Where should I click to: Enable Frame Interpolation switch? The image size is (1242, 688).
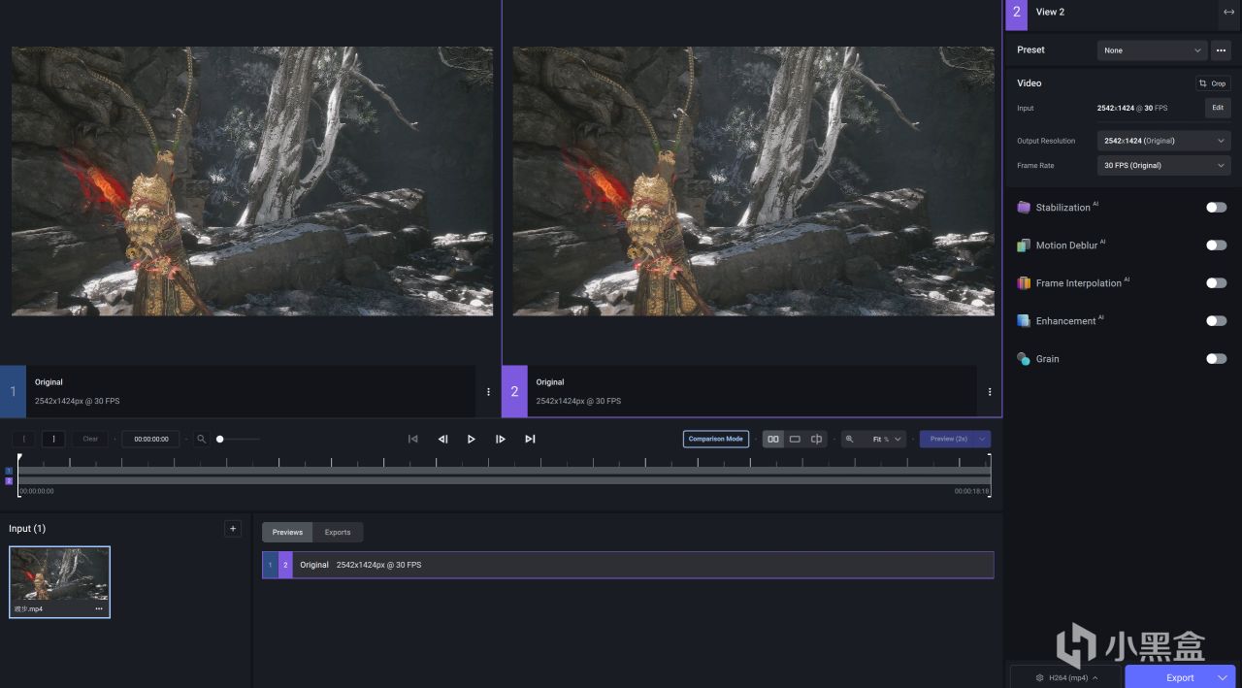click(x=1216, y=283)
